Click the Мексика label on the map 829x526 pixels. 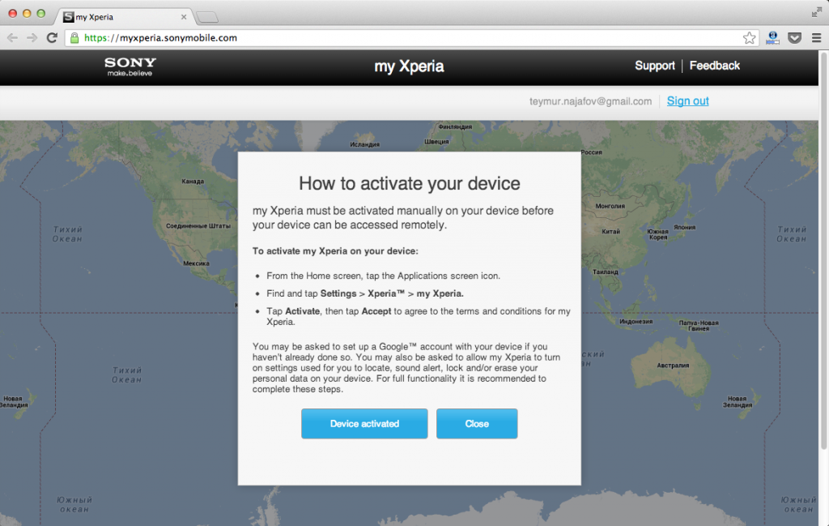pyautogui.click(x=196, y=263)
